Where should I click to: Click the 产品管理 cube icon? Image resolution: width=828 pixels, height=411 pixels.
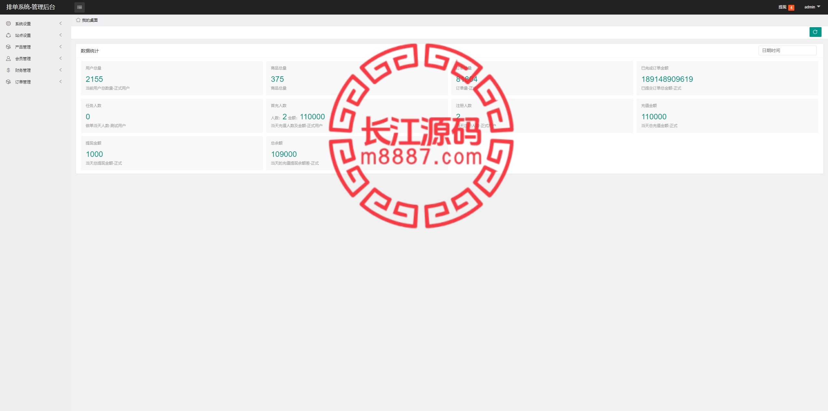pos(8,47)
